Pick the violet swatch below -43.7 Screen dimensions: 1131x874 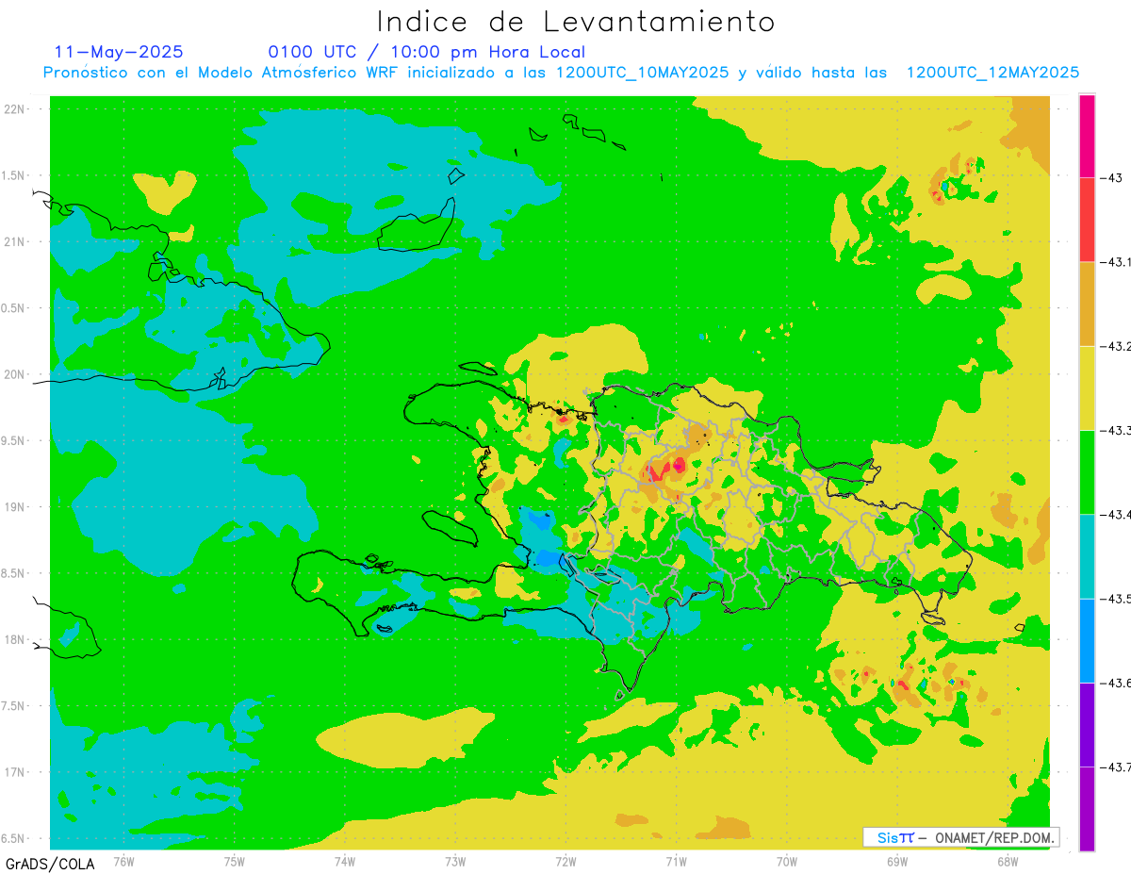click(1087, 808)
